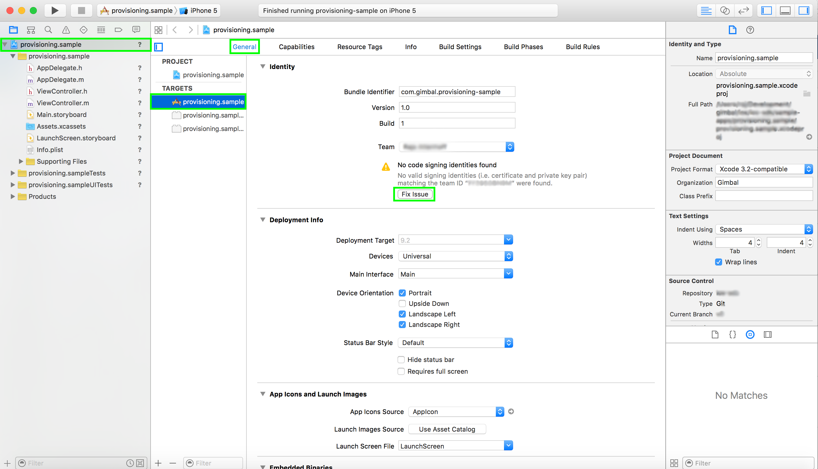Toggle the Wrap lines checkbox
Viewport: 818px width, 469px height.
tap(719, 262)
